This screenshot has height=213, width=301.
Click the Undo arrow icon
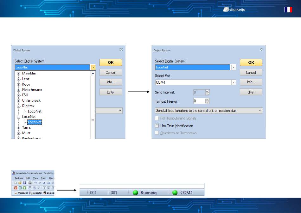pos(35,183)
